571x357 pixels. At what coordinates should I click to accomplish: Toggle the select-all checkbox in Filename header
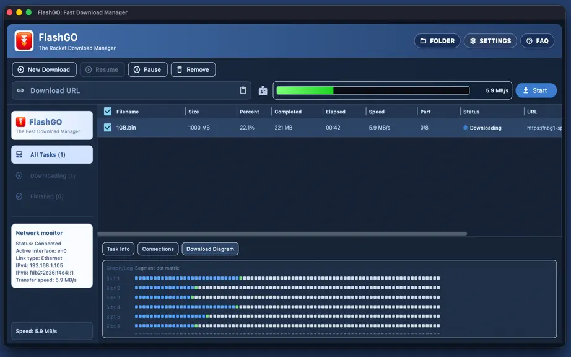coord(108,112)
